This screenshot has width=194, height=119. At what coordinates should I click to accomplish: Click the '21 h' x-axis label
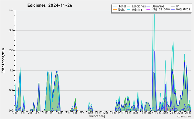pyautogui.click(x=173, y=113)
